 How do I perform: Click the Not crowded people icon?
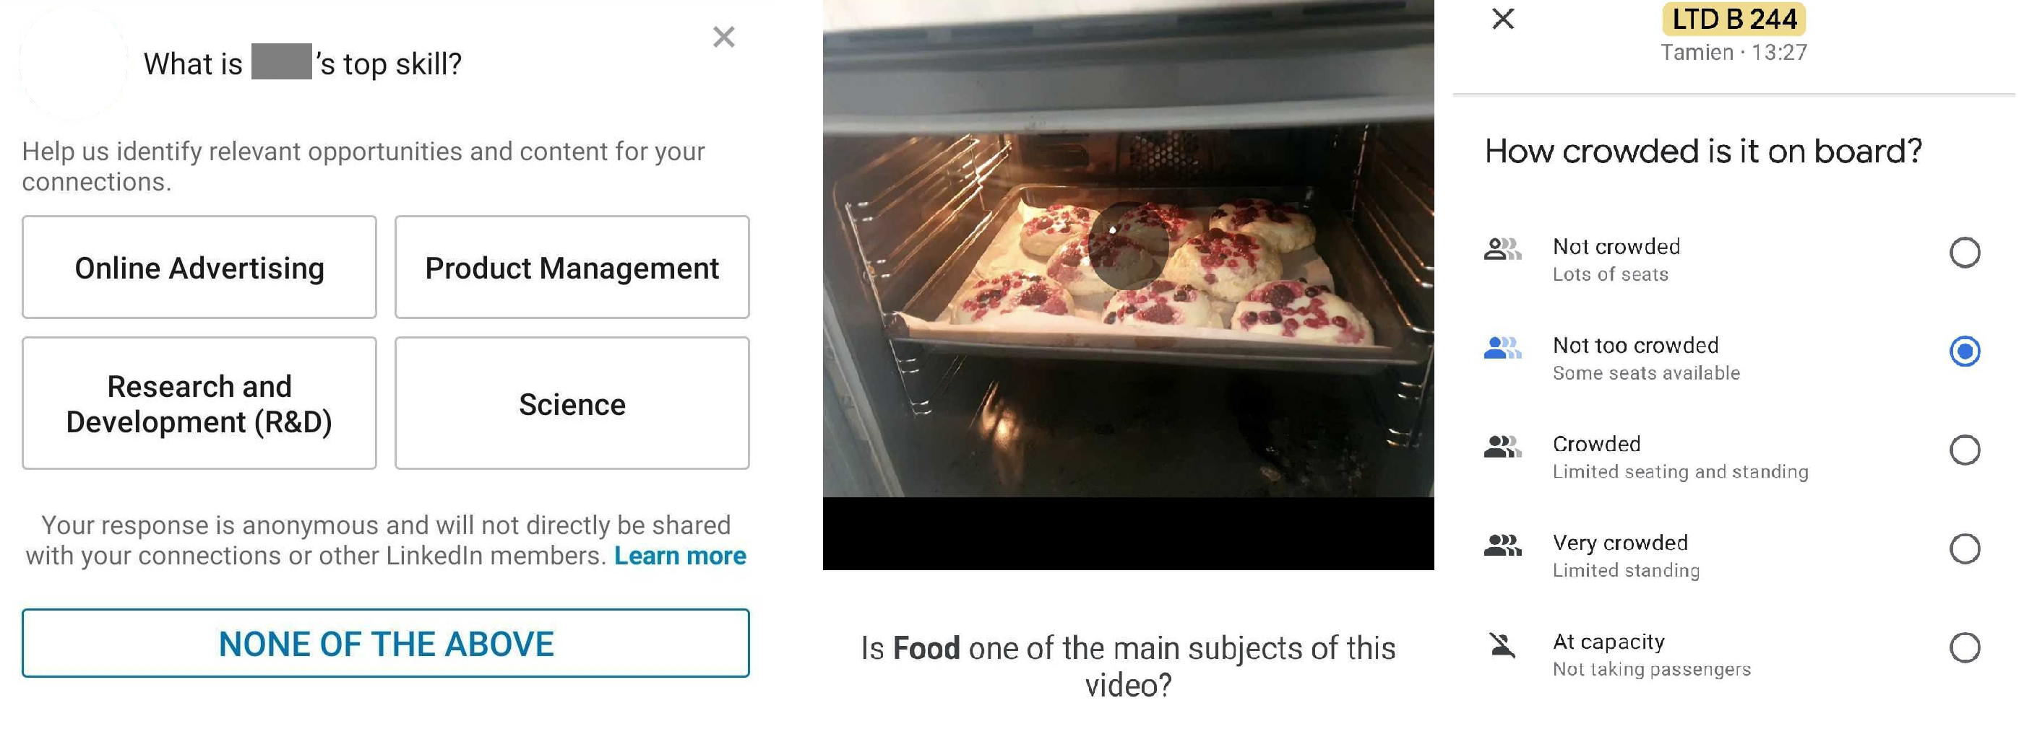[1502, 250]
